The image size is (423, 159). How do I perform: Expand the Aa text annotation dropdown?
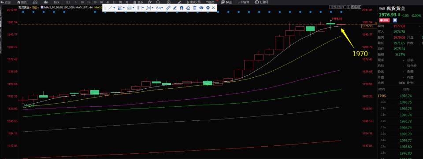point(162,8)
